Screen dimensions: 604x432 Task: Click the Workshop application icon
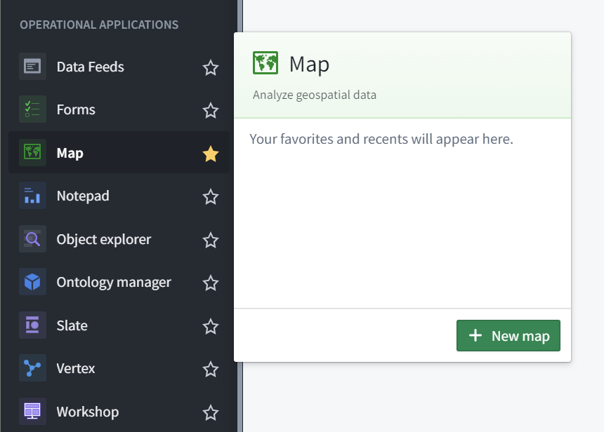pyautogui.click(x=33, y=411)
